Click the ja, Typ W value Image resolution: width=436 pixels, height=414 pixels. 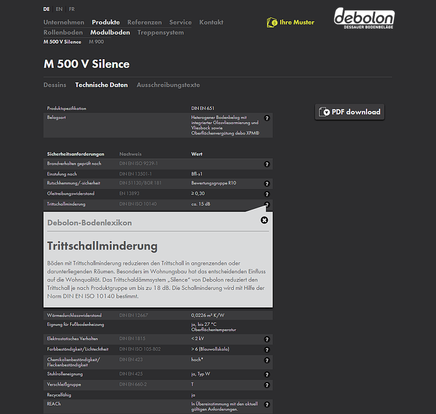pos(200,374)
